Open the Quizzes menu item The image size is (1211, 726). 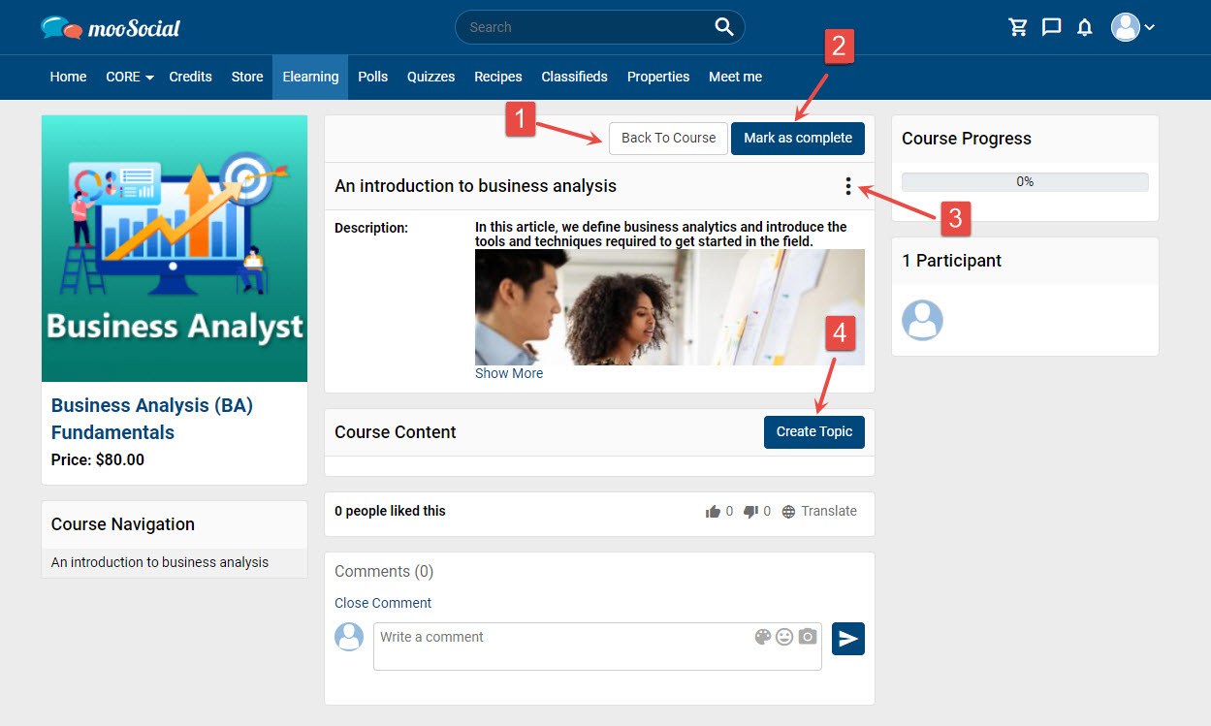430,77
